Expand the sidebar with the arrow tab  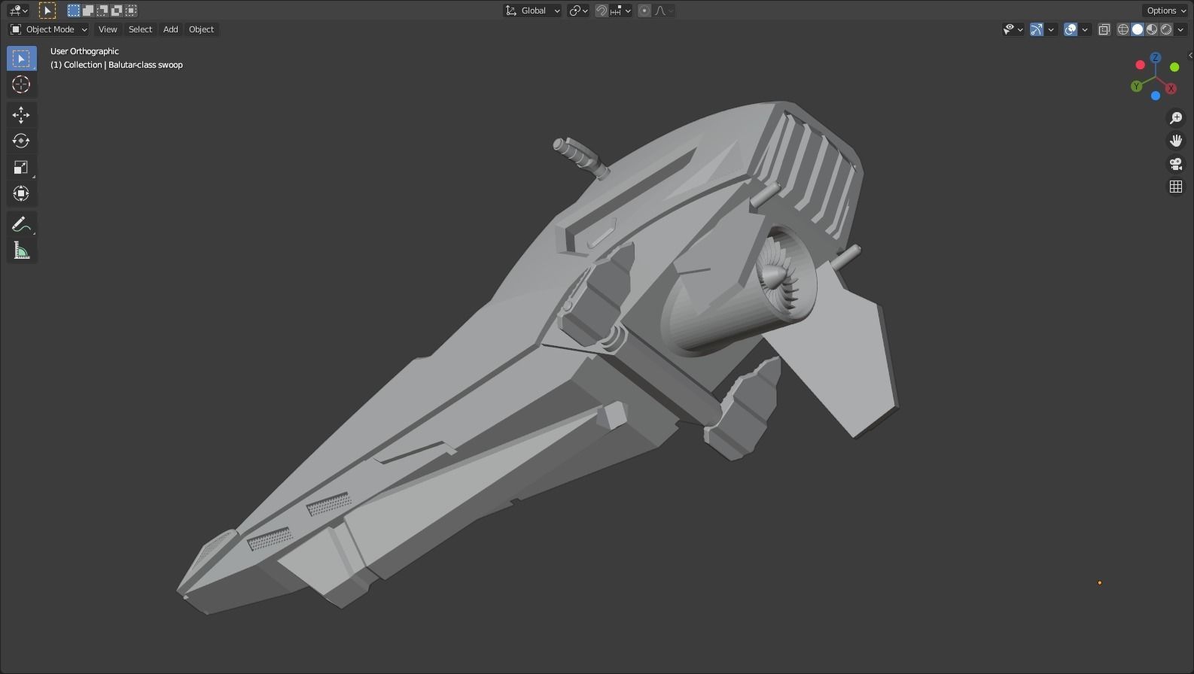[1190, 55]
